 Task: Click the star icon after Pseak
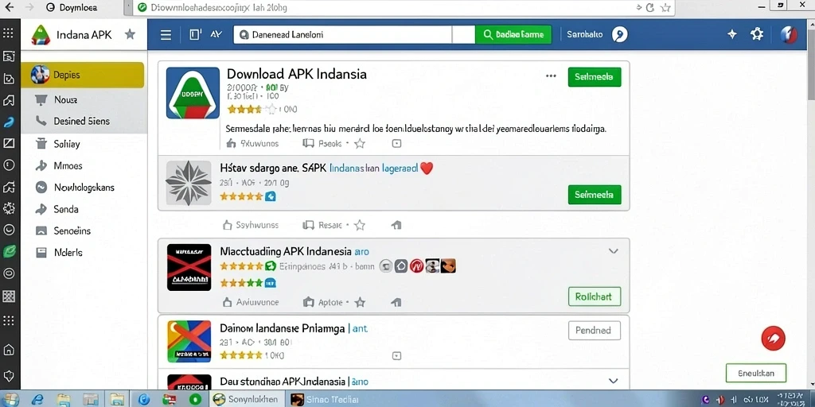(360, 143)
